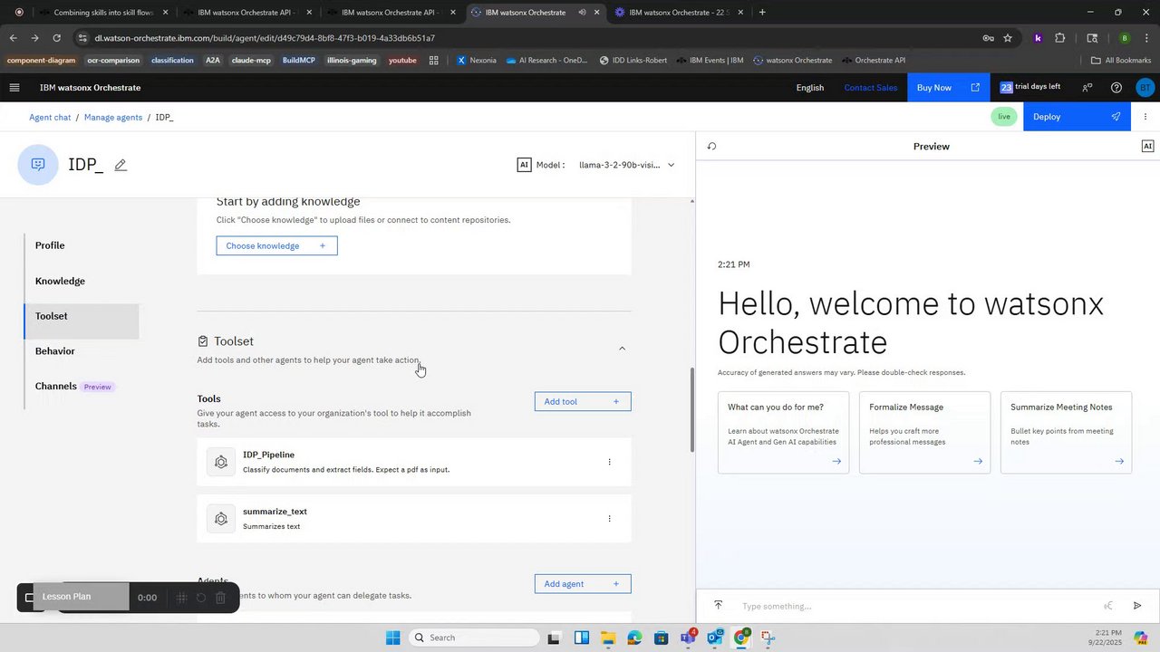The height and width of the screenshot is (652, 1160).
Task: Select the Formalize Message card
Action: (924, 433)
